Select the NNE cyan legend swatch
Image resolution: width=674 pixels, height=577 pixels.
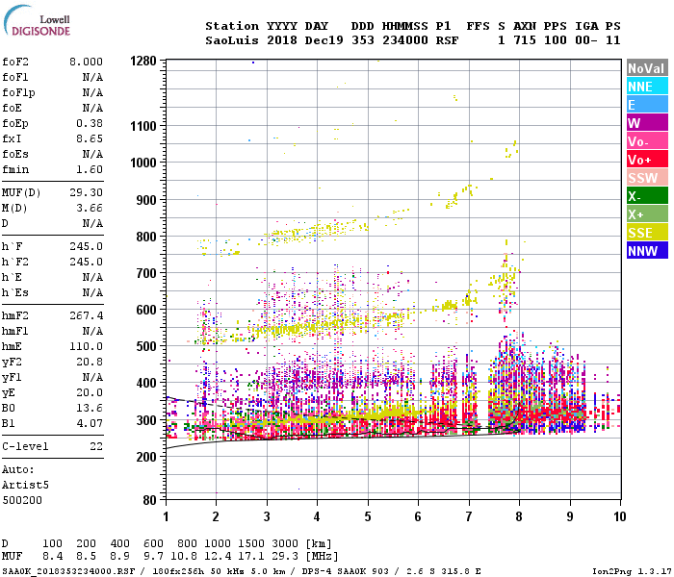pos(647,87)
